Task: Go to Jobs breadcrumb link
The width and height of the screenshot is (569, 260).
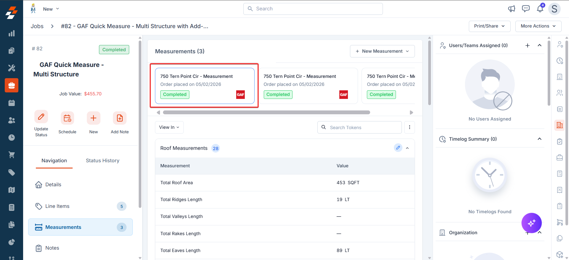Action: click(x=37, y=26)
